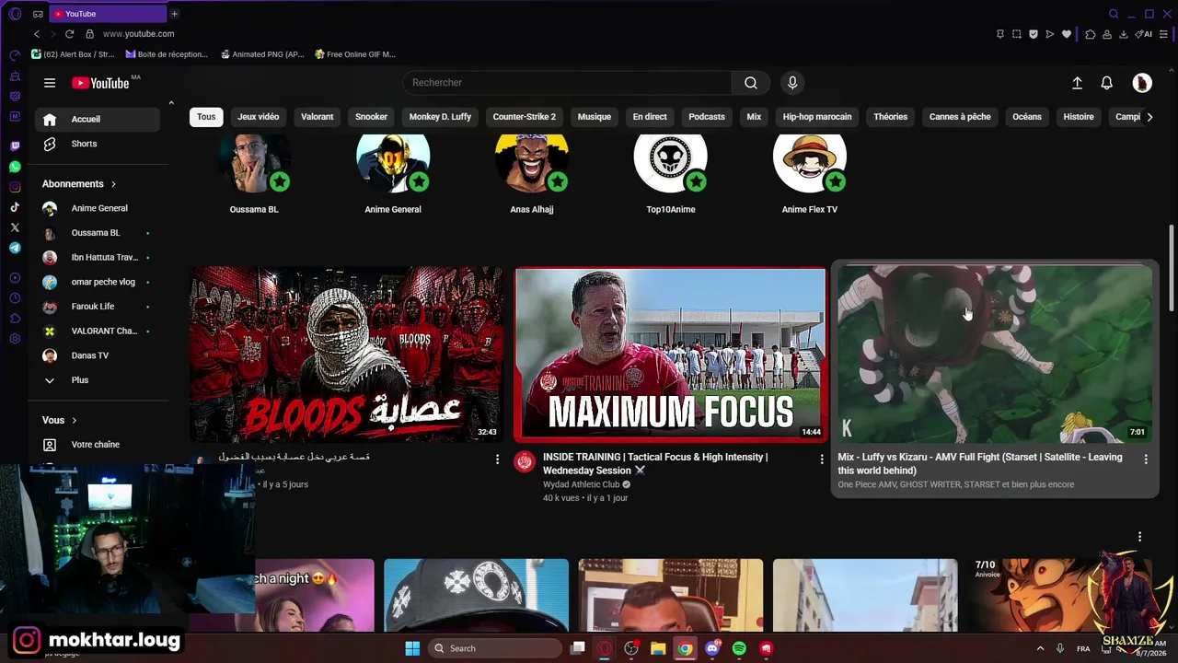1178x663 pixels.
Task: Open the VALORANT channel subscription
Action: 98,331
